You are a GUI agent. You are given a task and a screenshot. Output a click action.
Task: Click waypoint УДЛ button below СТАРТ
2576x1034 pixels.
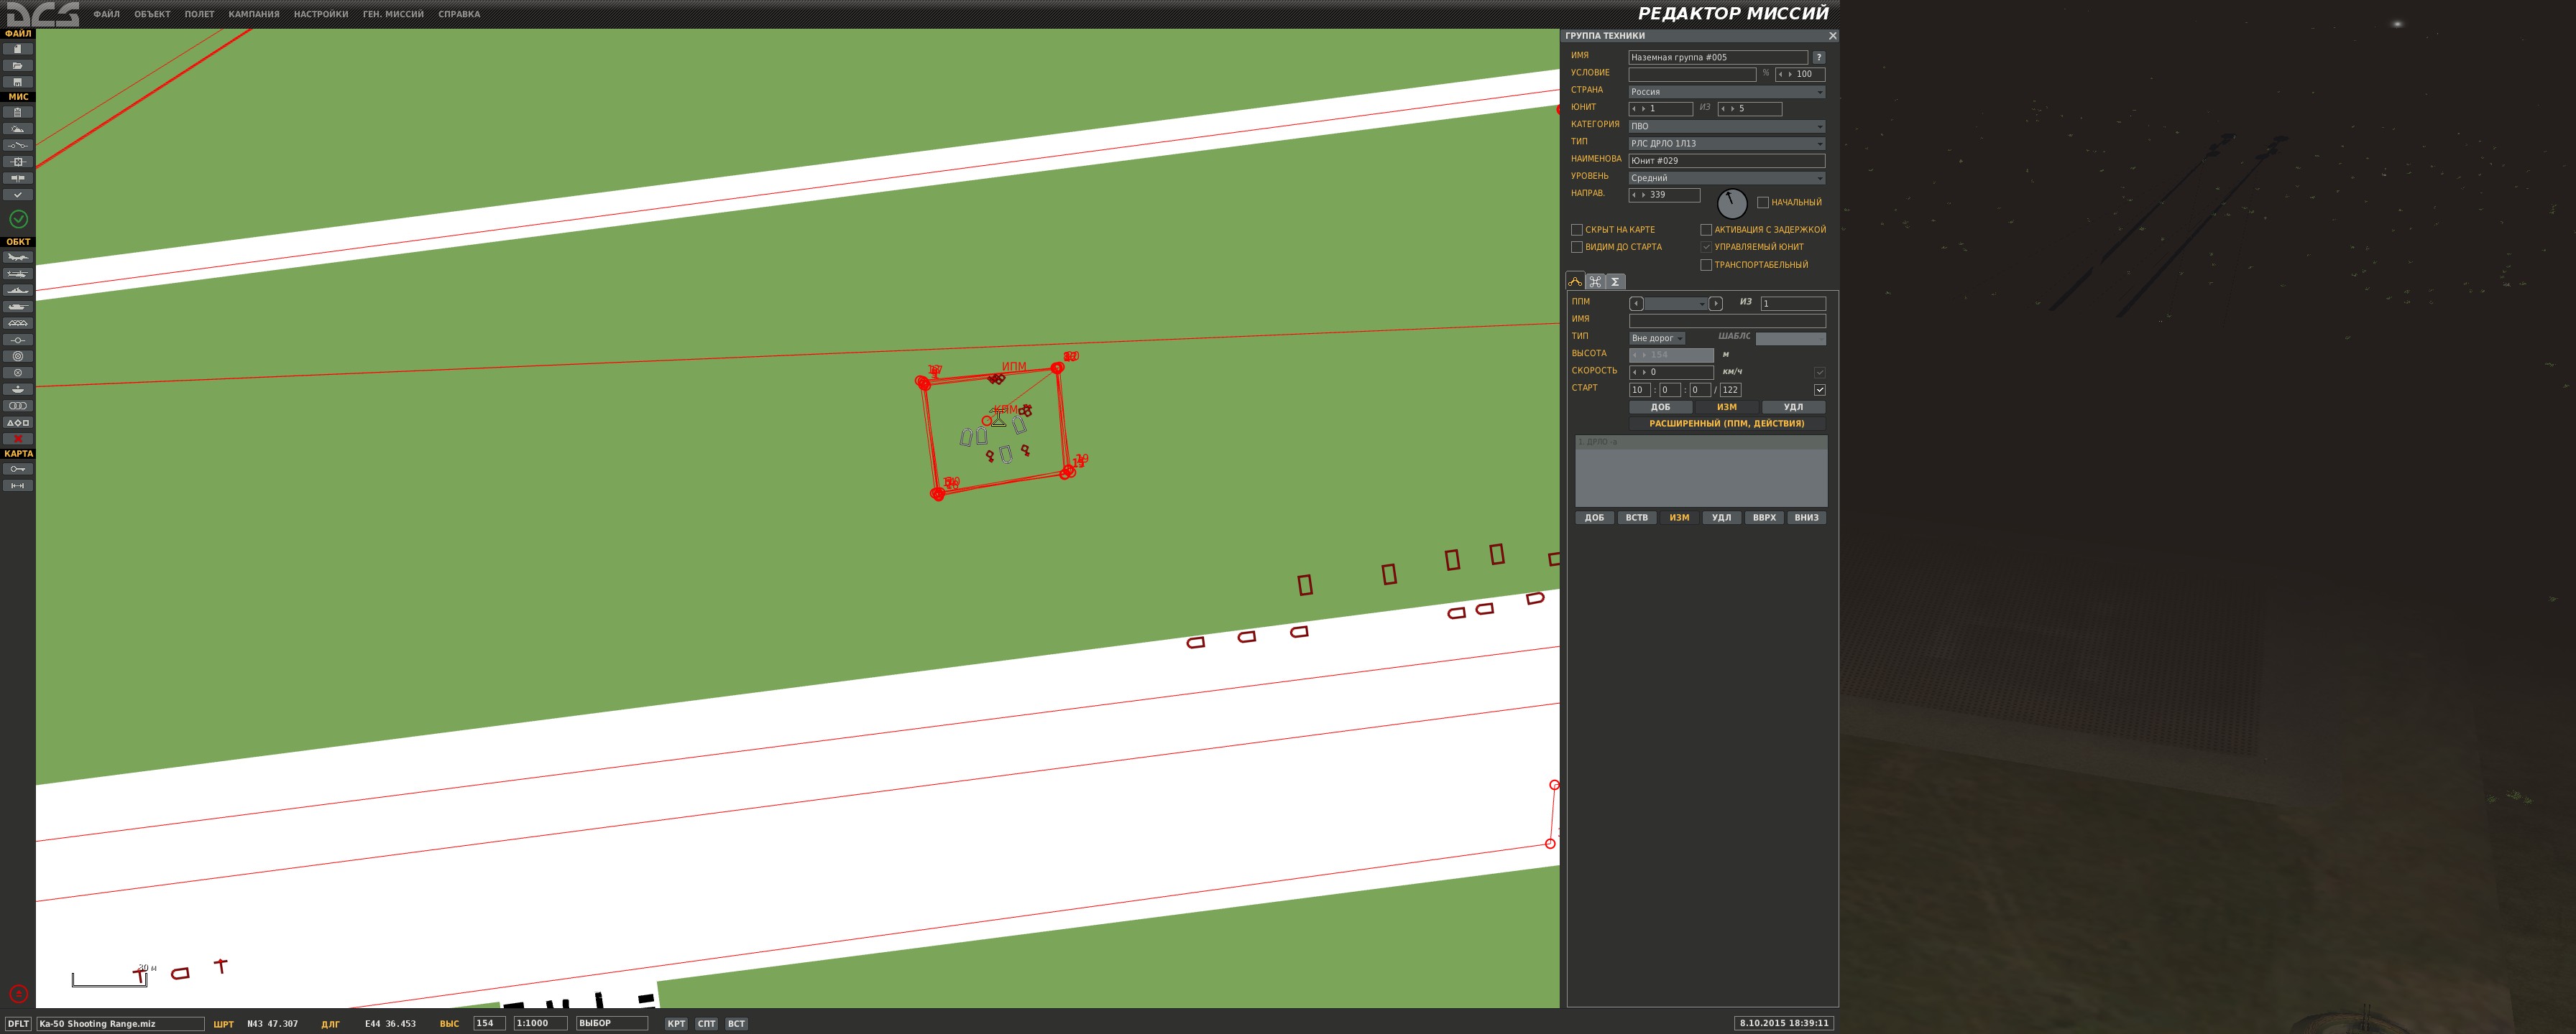point(1794,406)
